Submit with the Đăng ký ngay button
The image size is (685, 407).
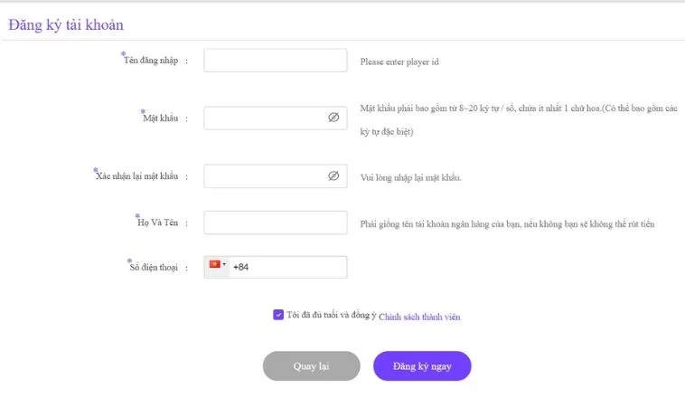click(422, 365)
